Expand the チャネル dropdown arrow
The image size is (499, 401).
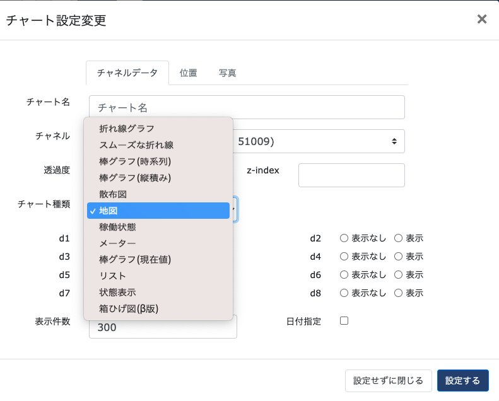pos(394,141)
